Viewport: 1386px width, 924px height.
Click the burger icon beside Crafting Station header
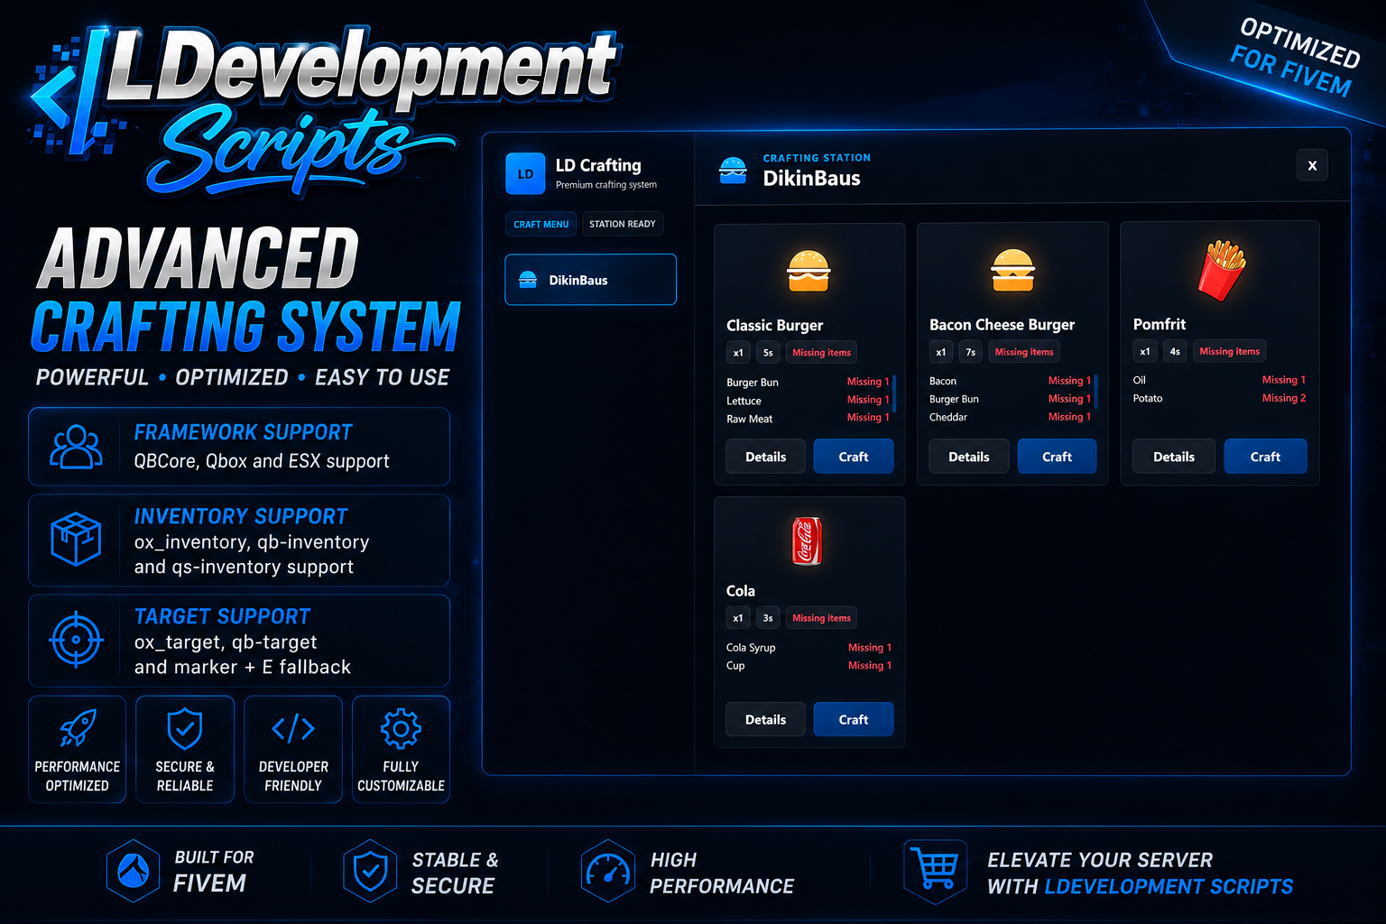[733, 171]
